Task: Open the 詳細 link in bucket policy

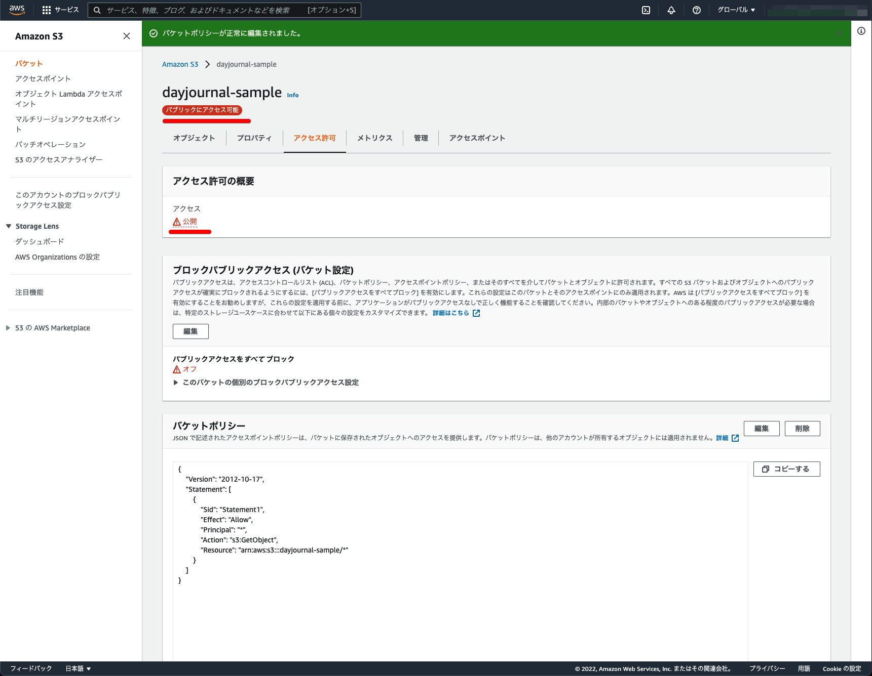Action: point(722,438)
